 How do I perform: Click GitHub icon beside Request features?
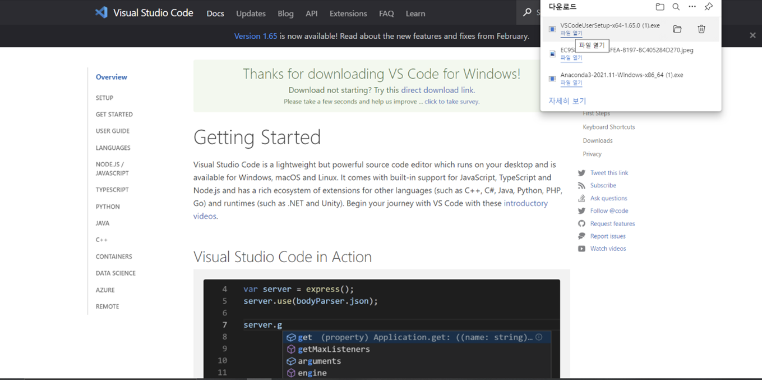(x=581, y=223)
